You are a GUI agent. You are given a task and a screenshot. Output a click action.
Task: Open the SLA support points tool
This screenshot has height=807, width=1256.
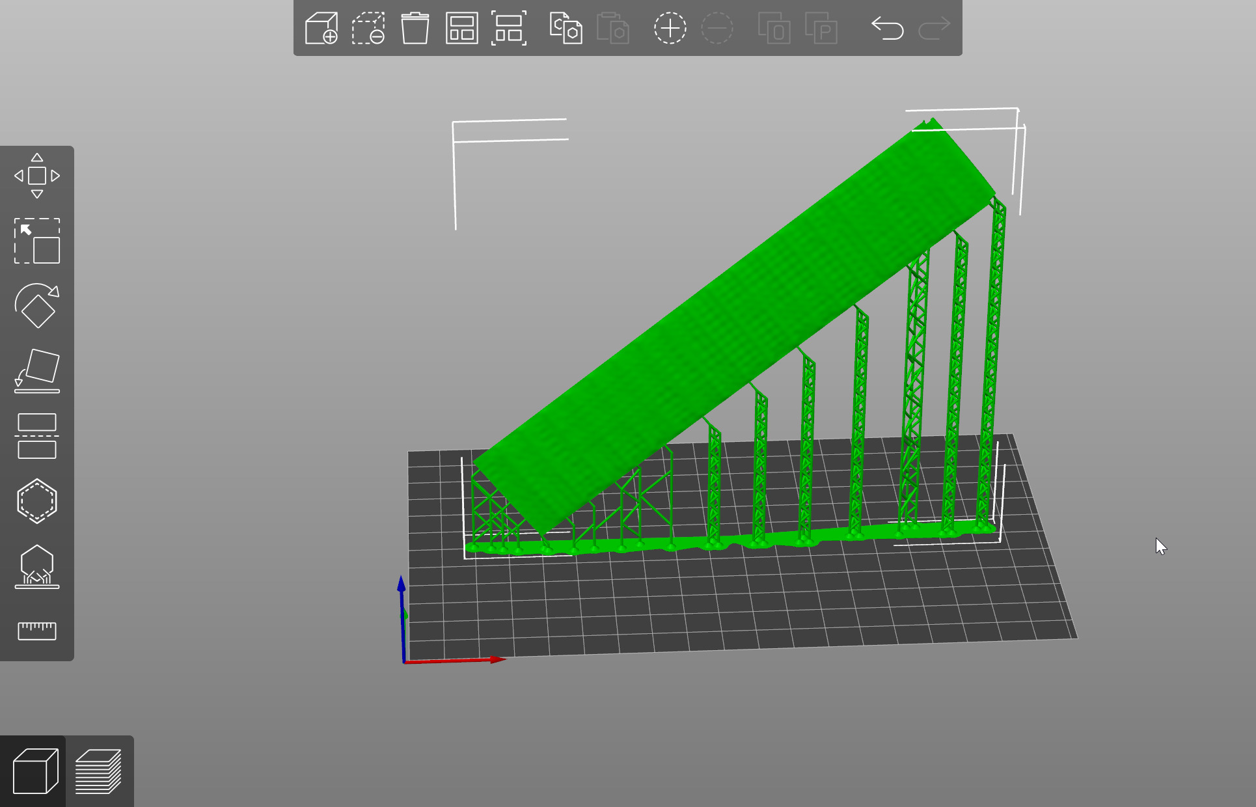click(37, 566)
